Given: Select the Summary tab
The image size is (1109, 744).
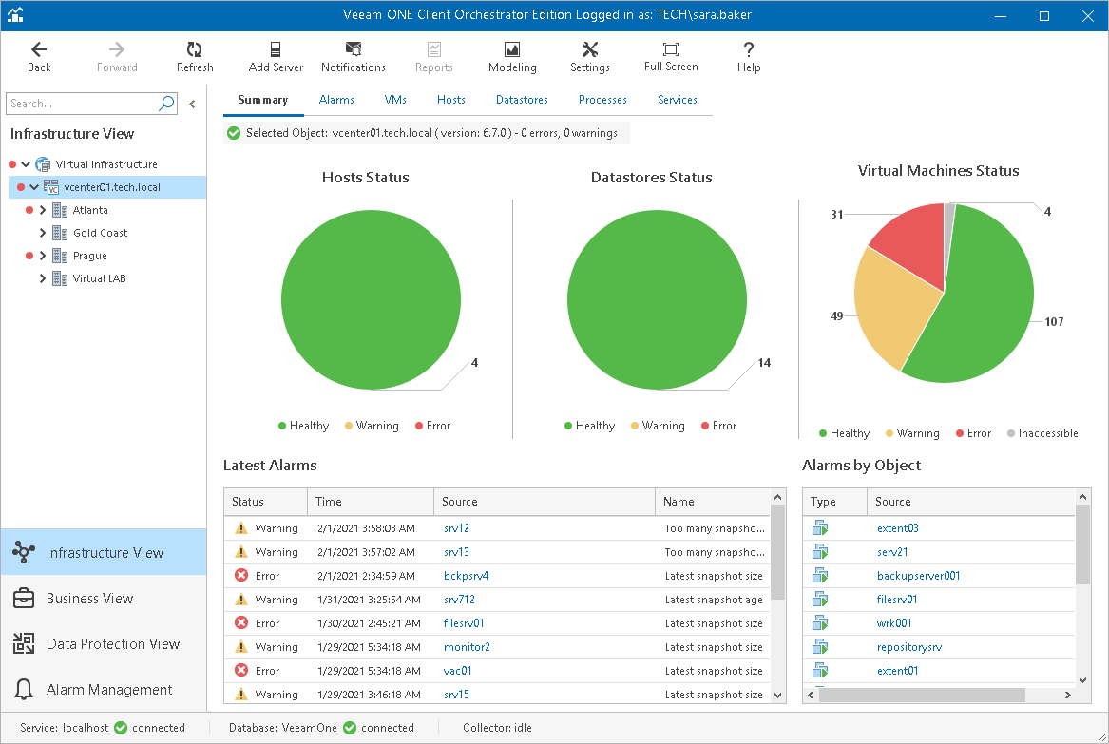Looking at the screenshot, I should [263, 100].
